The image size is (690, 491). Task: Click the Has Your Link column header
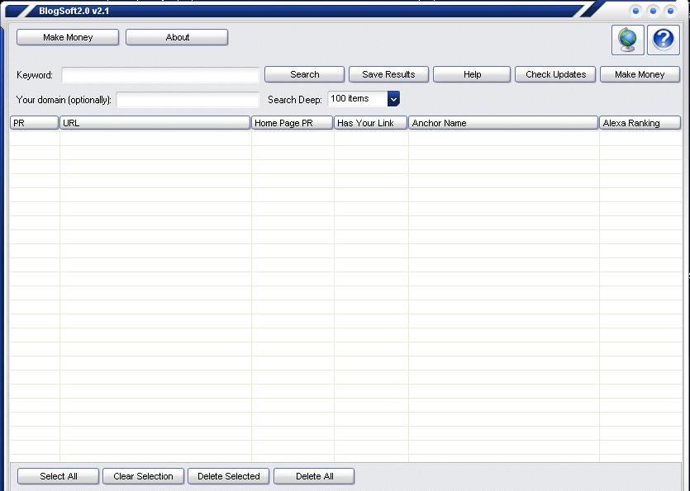pos(370,123)
